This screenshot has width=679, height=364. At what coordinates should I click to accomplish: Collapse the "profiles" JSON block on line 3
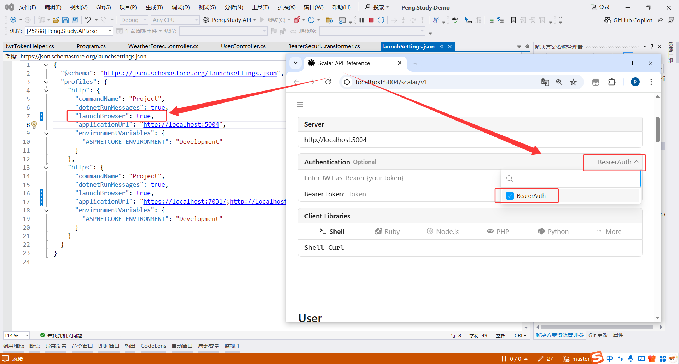[46, 82]
